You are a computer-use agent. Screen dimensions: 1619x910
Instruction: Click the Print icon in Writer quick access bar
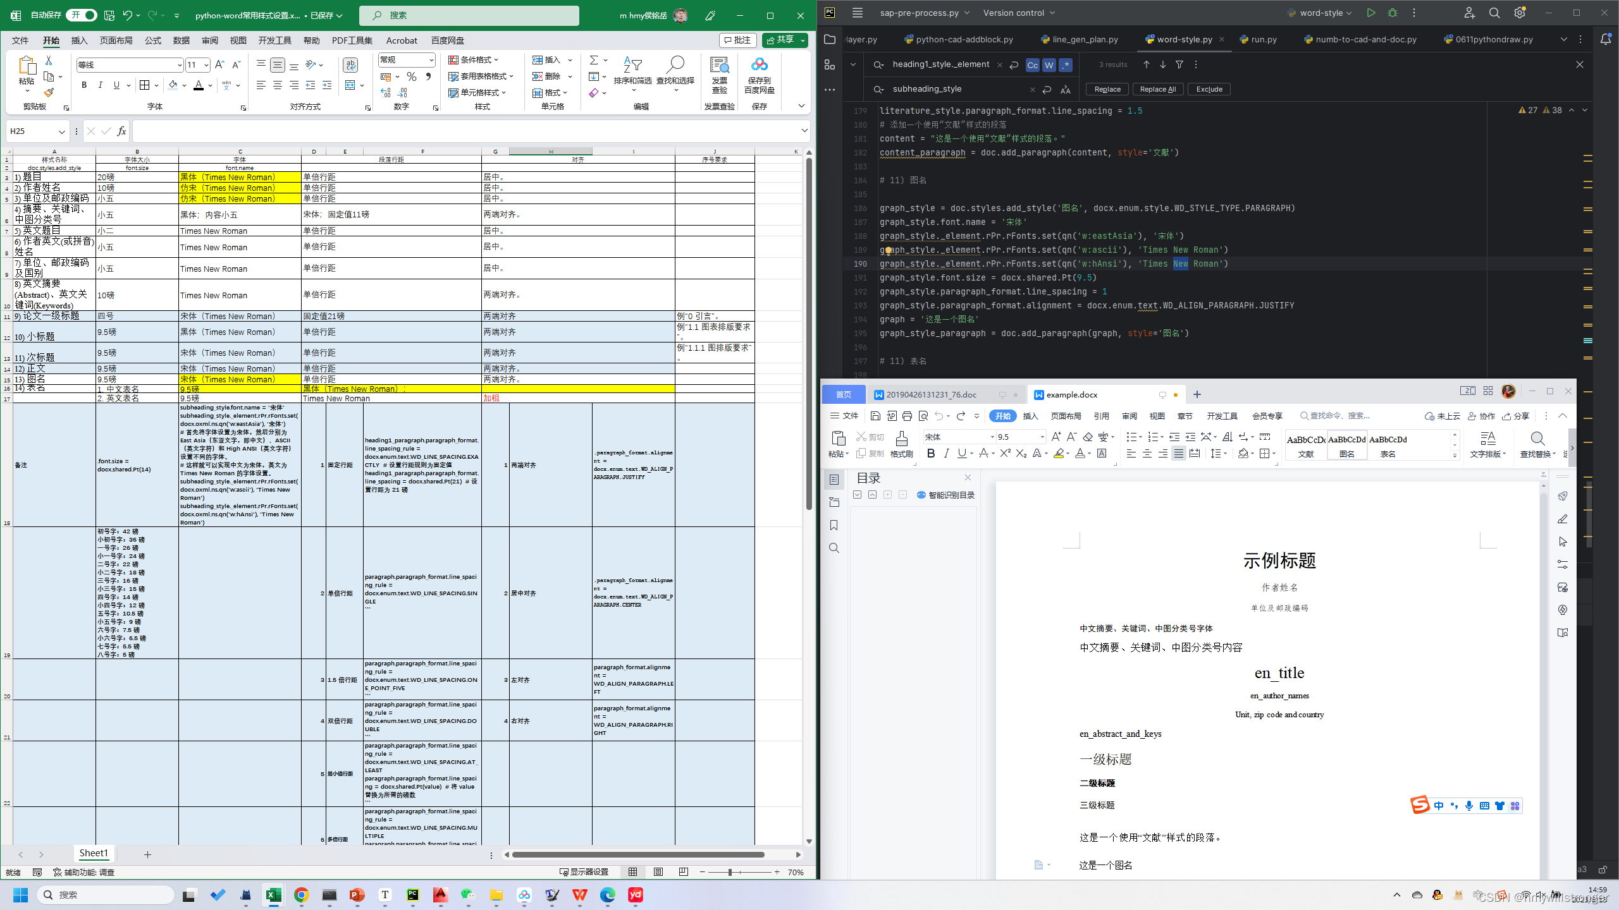pyautogui.click(x=908, y=416)
